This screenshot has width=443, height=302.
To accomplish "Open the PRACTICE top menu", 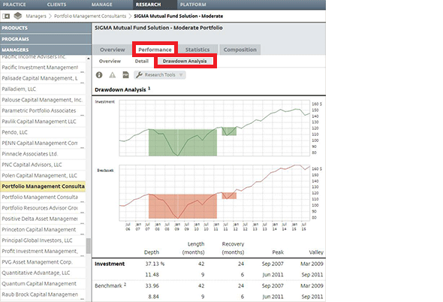I will click(14, 5).
